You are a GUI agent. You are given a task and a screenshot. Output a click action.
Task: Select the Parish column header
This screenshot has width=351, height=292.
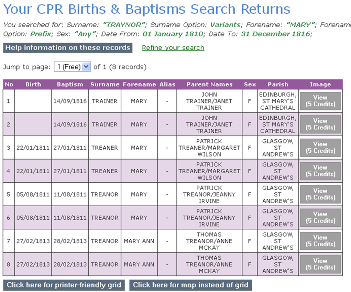(x=278, y=84)
